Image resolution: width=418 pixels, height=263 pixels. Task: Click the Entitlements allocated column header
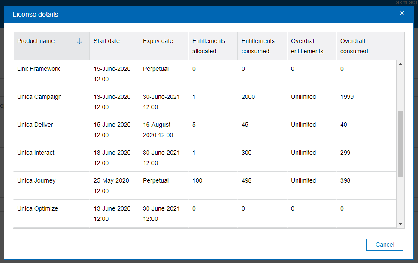(x=209, y=46)
